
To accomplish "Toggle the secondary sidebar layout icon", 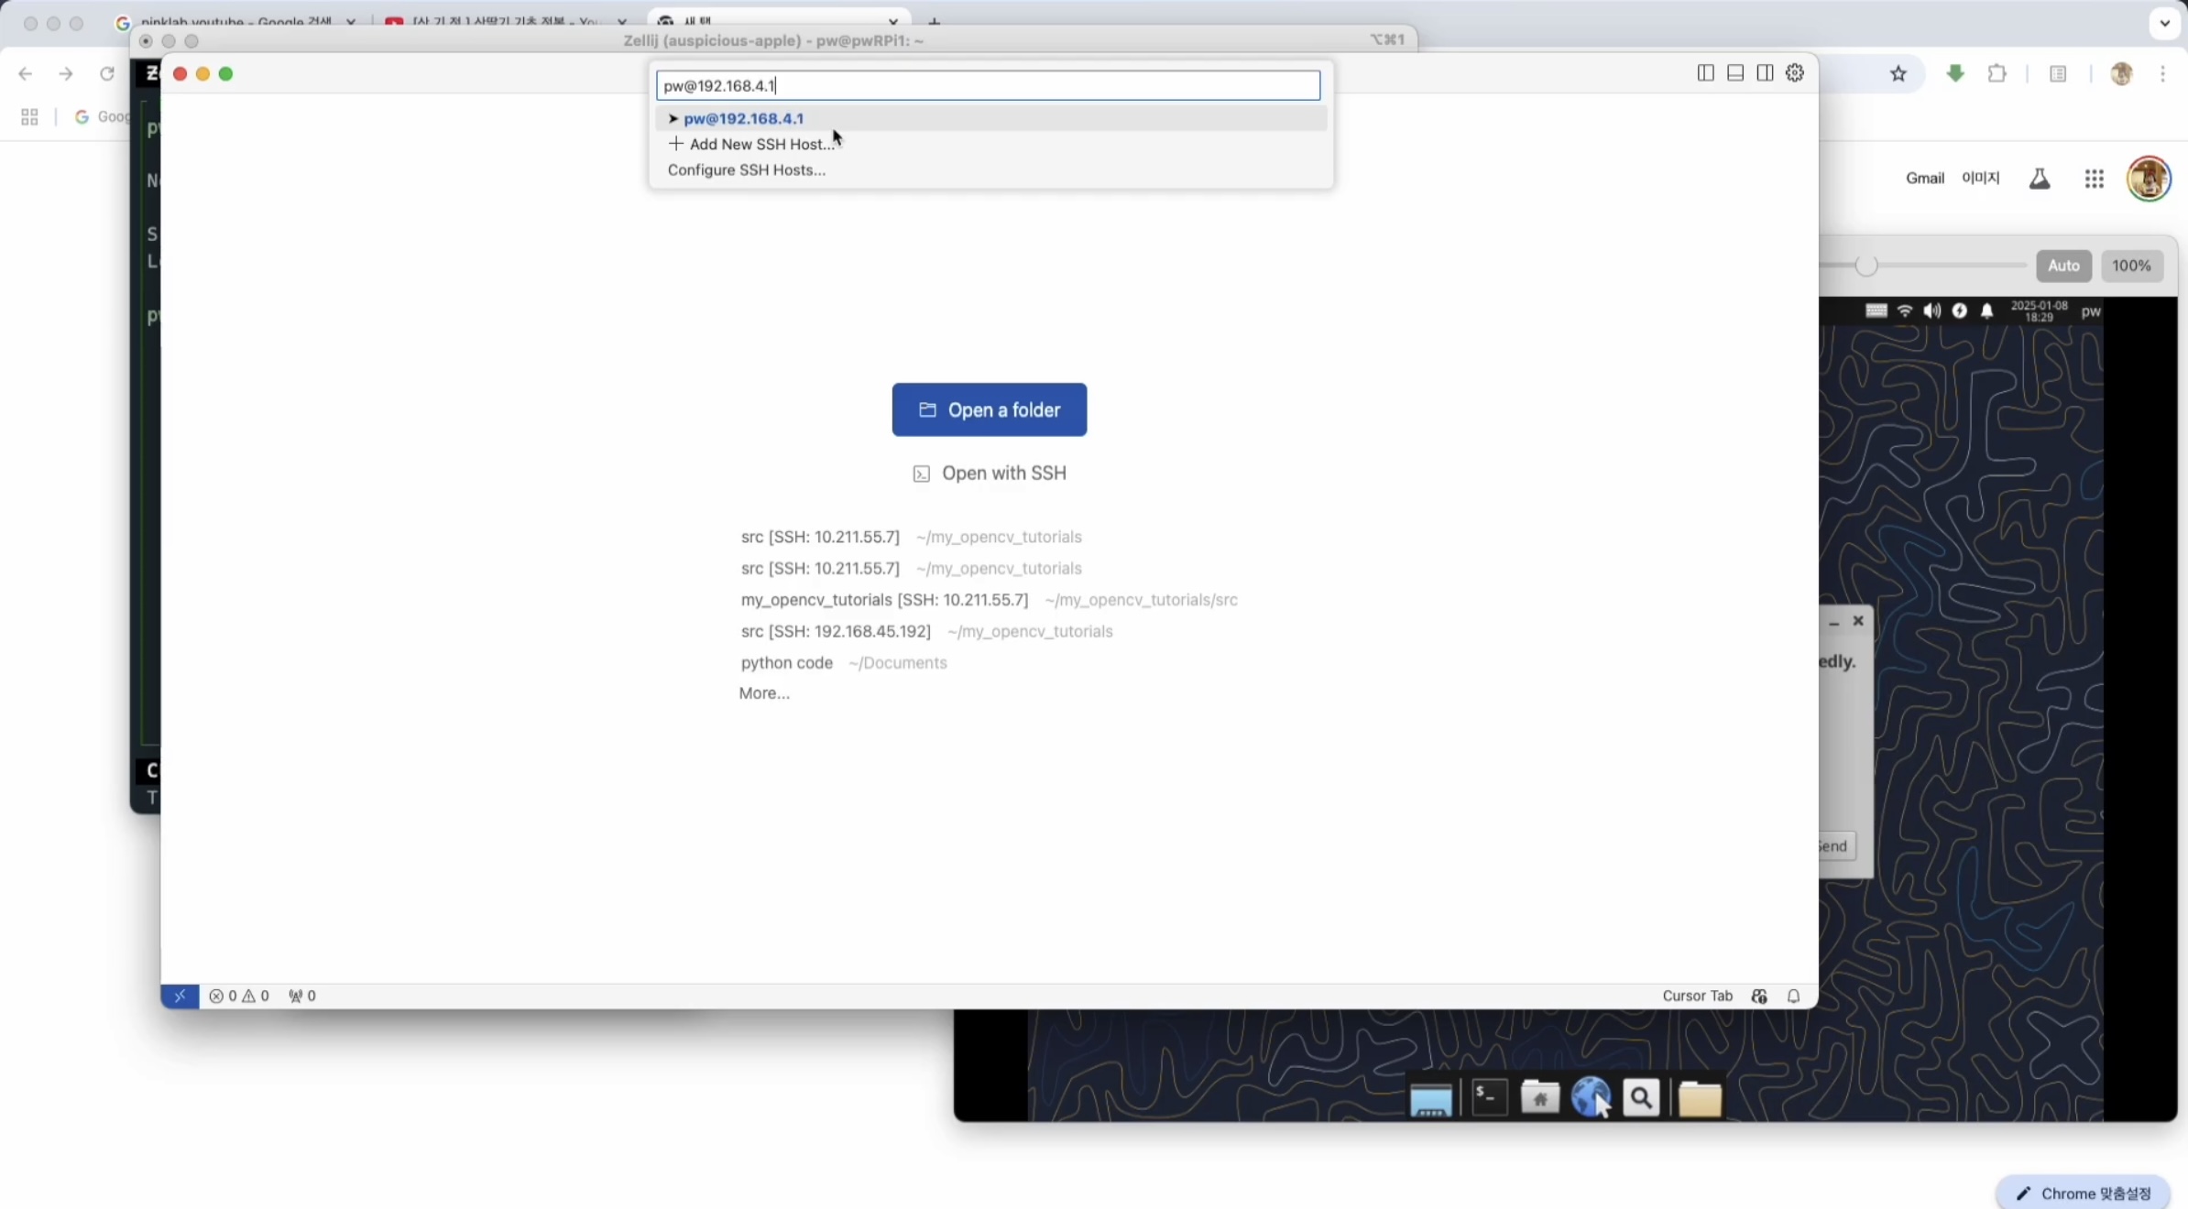I will (1765, 73).
